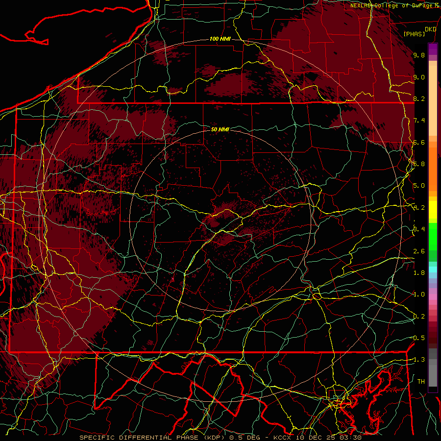
Task: Click the 0.2 value on color scale
Action: click(419, 317)
